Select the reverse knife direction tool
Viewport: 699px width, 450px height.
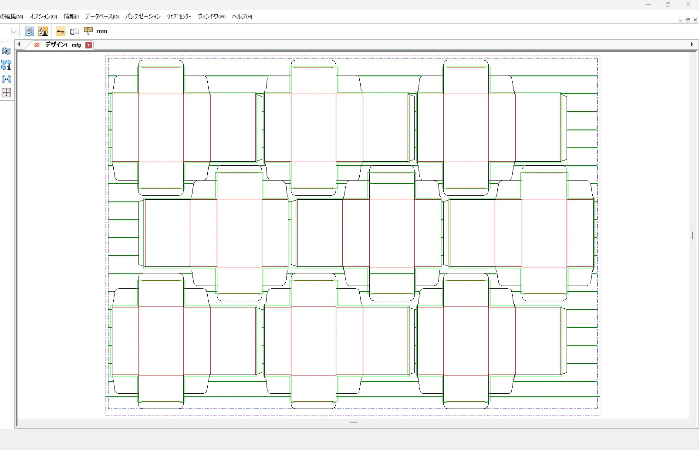pos(60,31)
